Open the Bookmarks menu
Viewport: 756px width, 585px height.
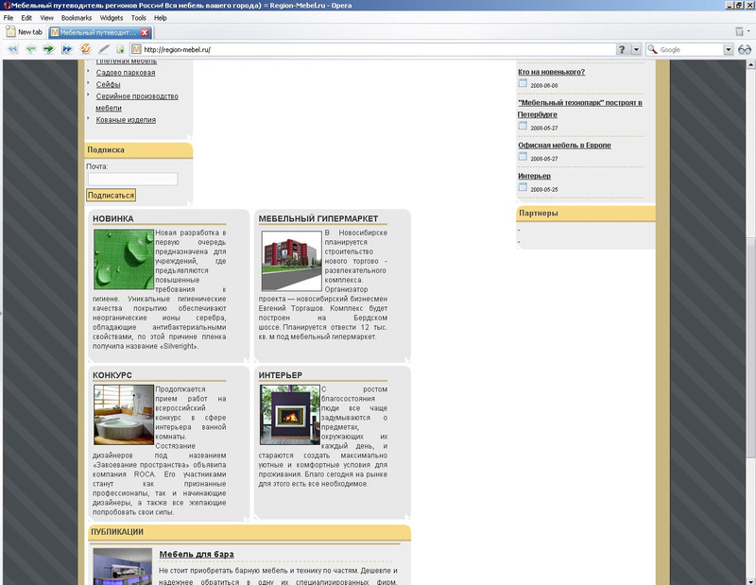(77, 18)
